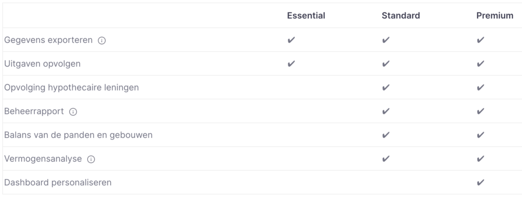Click info icon beside Beheerrapport
Screen dimensions: 522x197
[x=73, y=111]
